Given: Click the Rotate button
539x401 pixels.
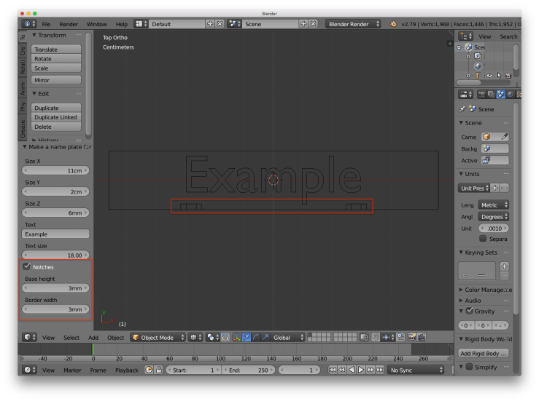Looking at the screenshot, I should click(x=56, y=59).
